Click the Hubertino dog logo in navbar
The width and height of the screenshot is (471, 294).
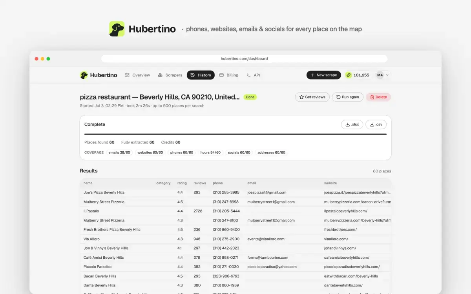coord(84,75)
